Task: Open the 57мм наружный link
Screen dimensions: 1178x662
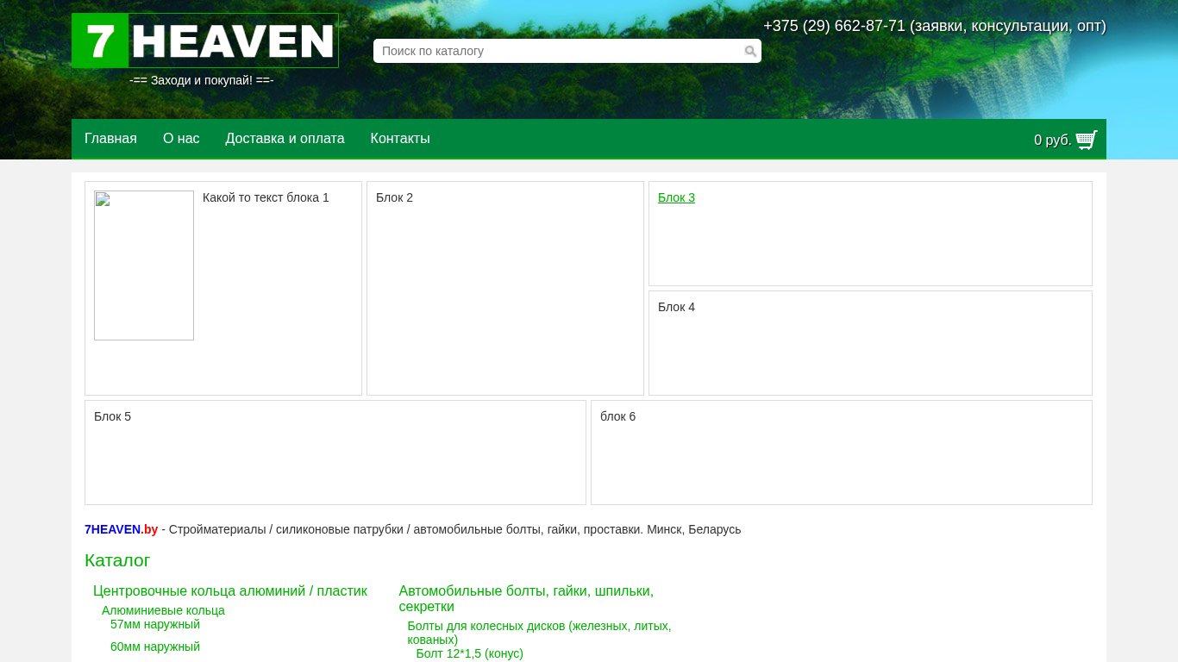Action: point(155,624)
